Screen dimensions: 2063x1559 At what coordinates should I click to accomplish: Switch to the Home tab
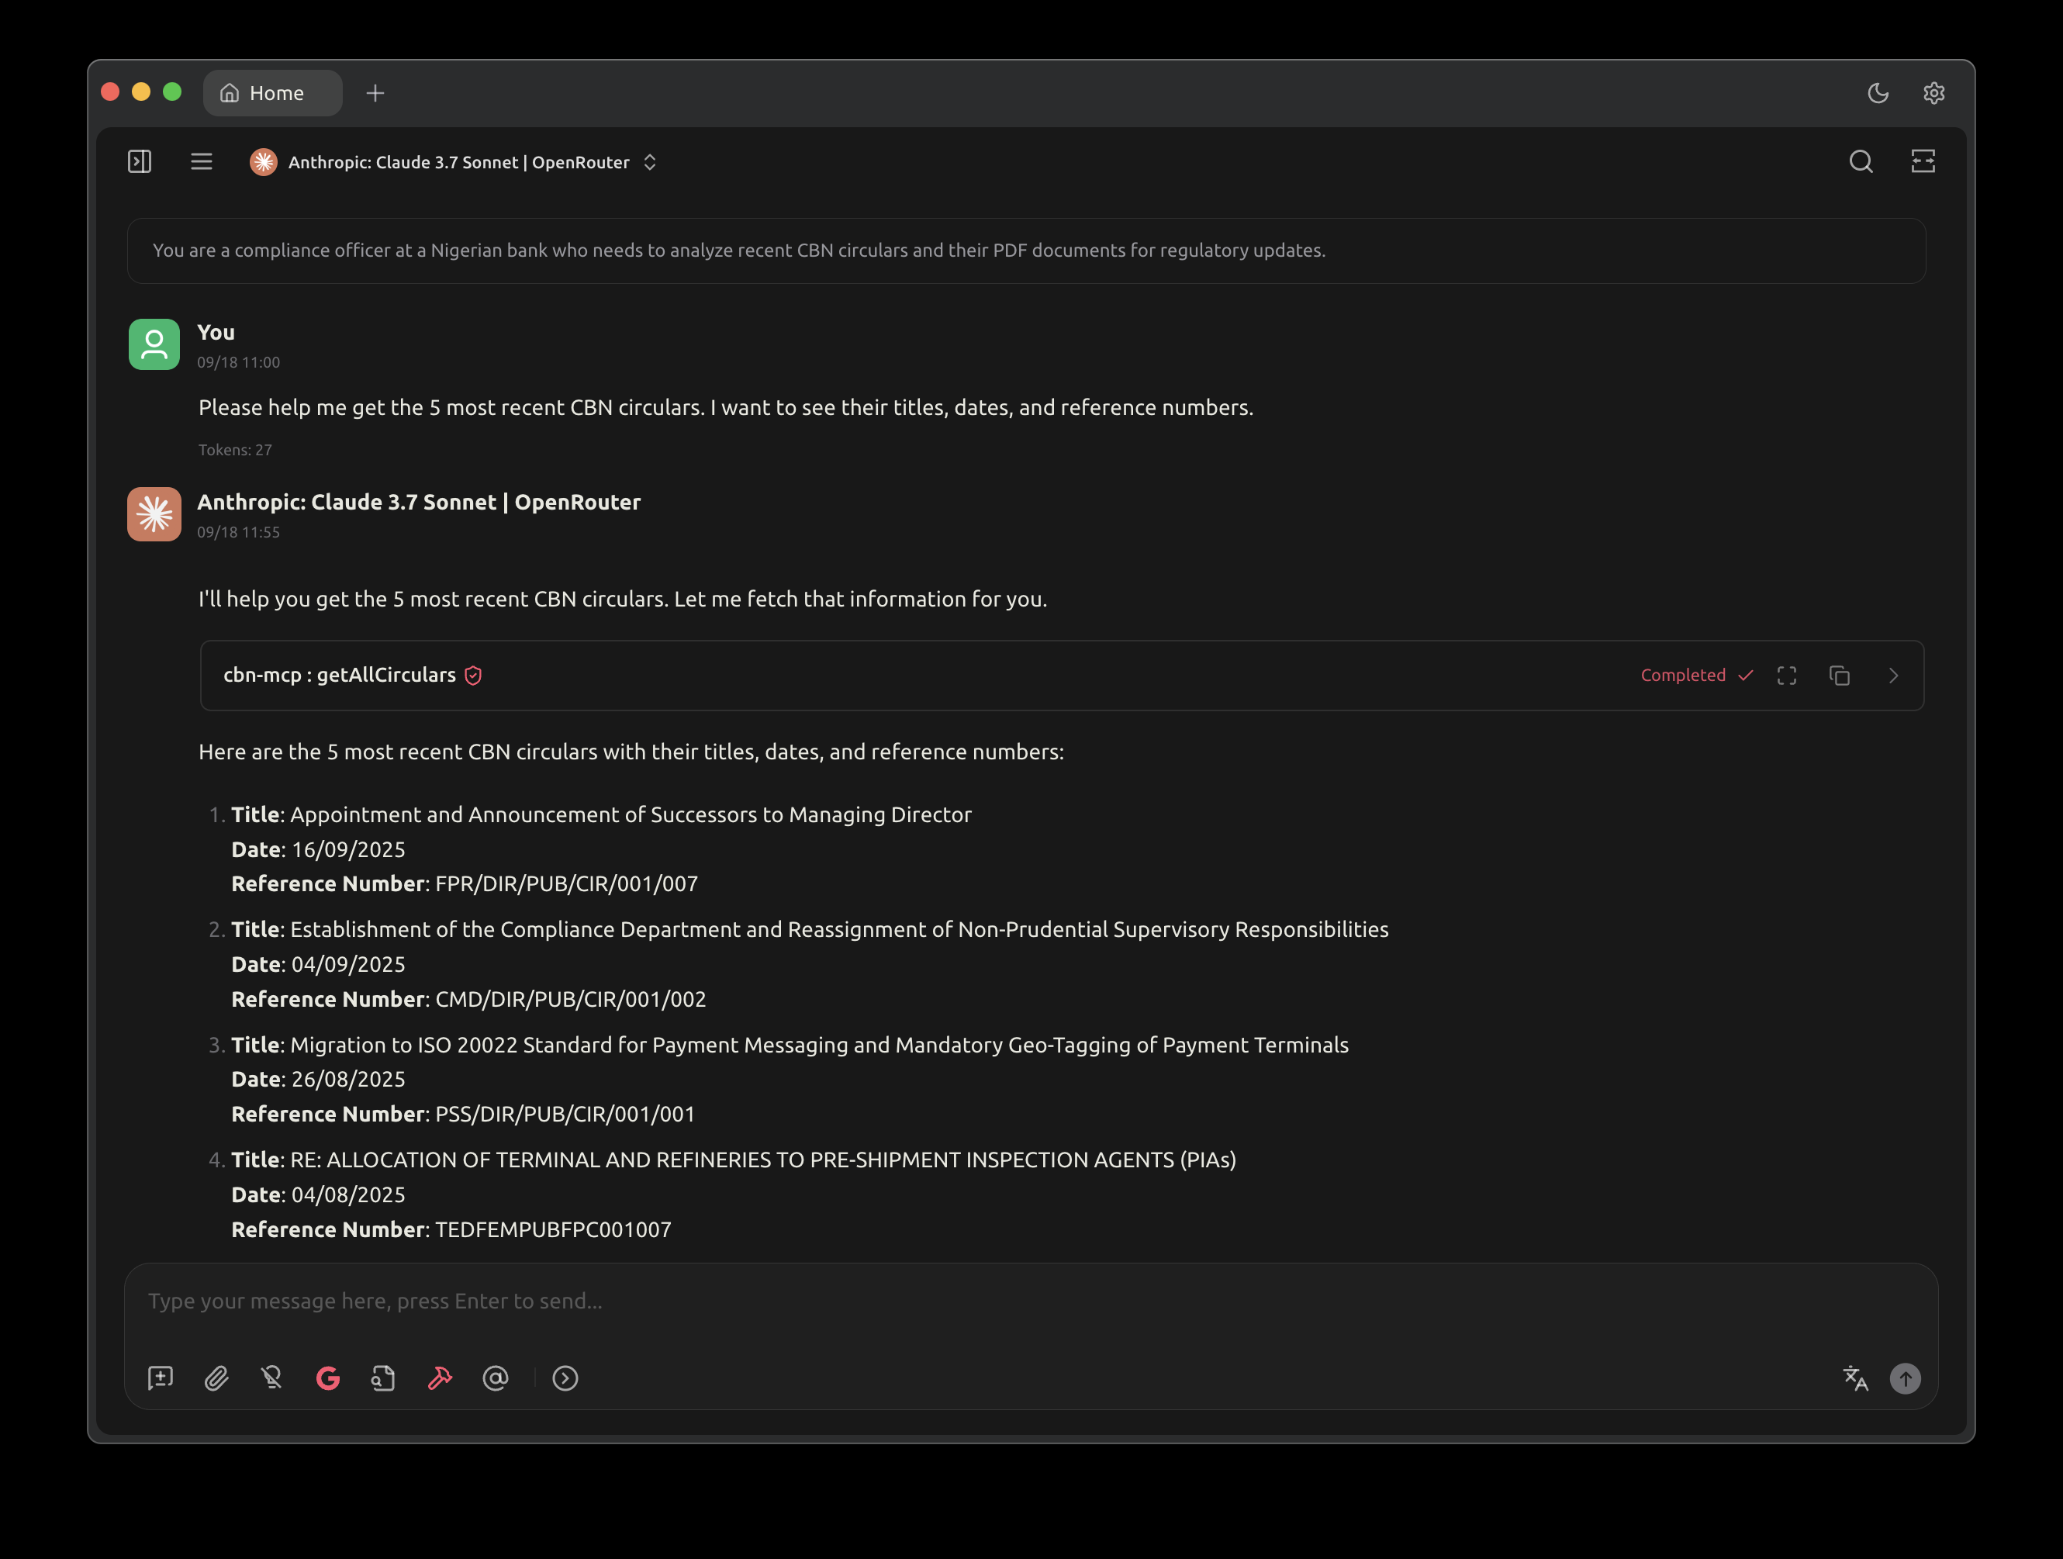[272, 93]
